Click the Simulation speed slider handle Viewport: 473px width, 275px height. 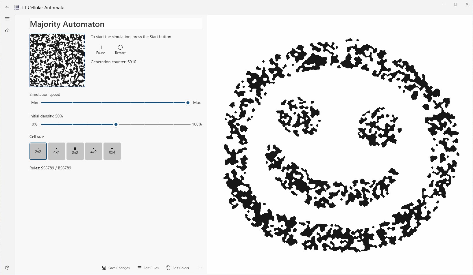click(188, 103)
